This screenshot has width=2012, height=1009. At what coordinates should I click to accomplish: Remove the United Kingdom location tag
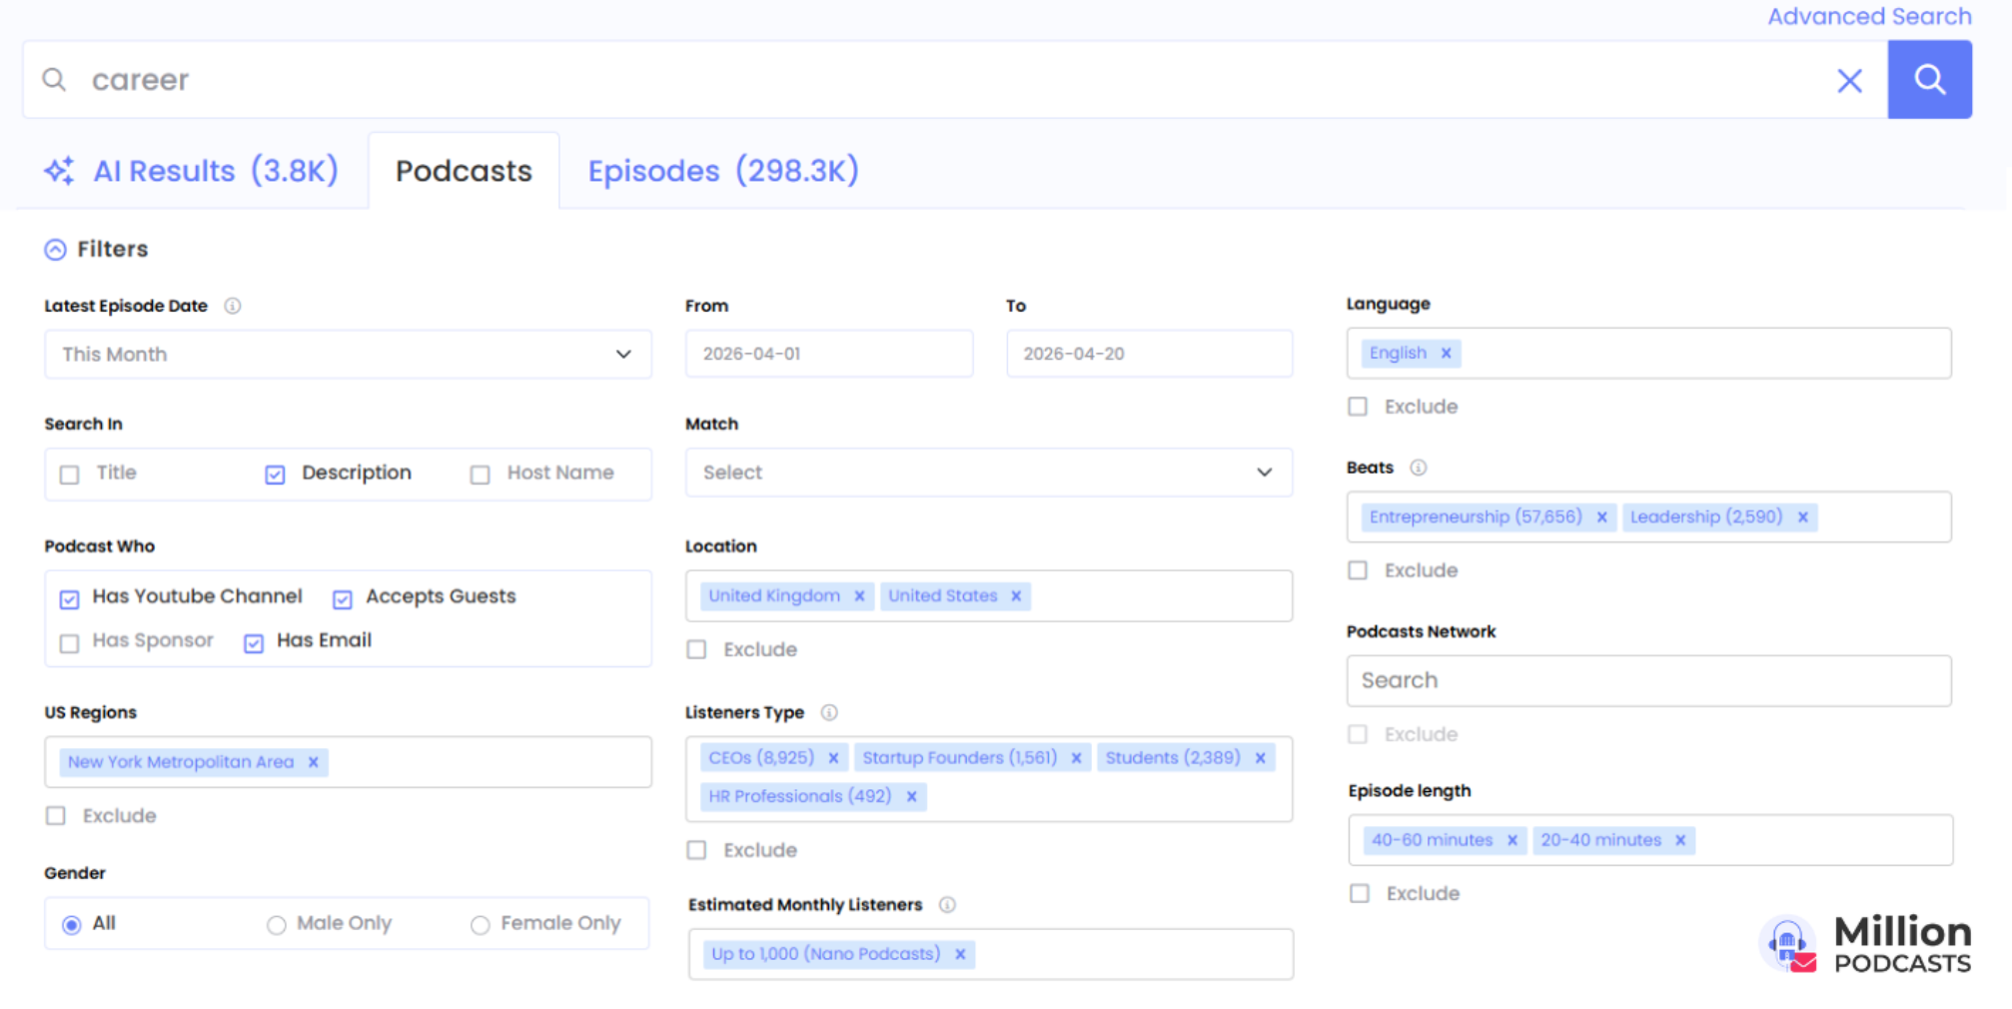click(x=859, y=596)
